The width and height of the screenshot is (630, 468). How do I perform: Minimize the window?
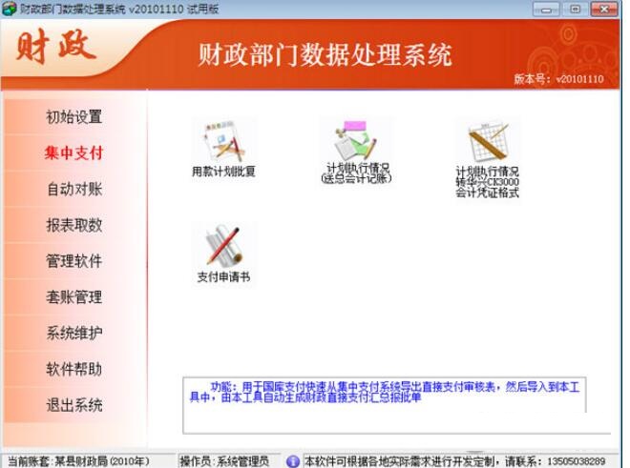[546, 10]
